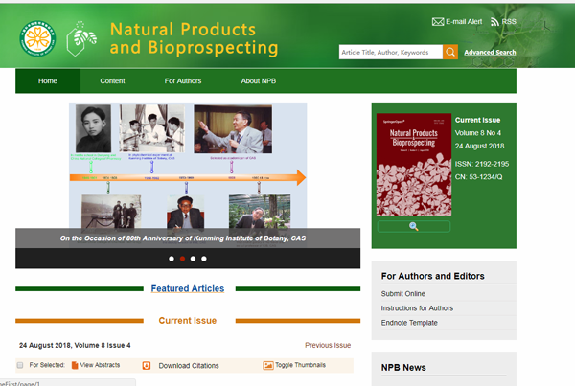Click the 24 August 2018, Volume 8 Issue 4 text

pos(75,346)
